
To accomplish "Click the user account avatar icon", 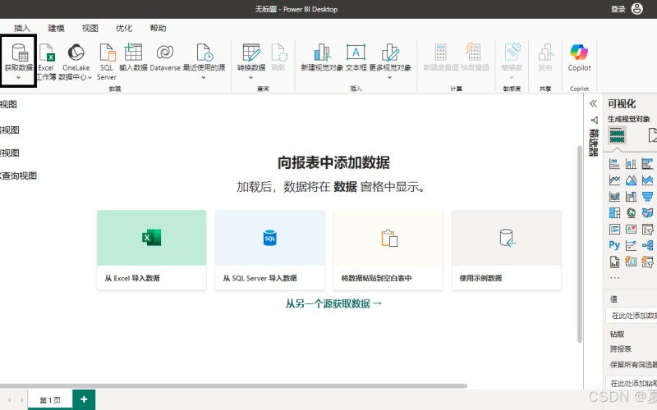I will click(x=637, y=9).
